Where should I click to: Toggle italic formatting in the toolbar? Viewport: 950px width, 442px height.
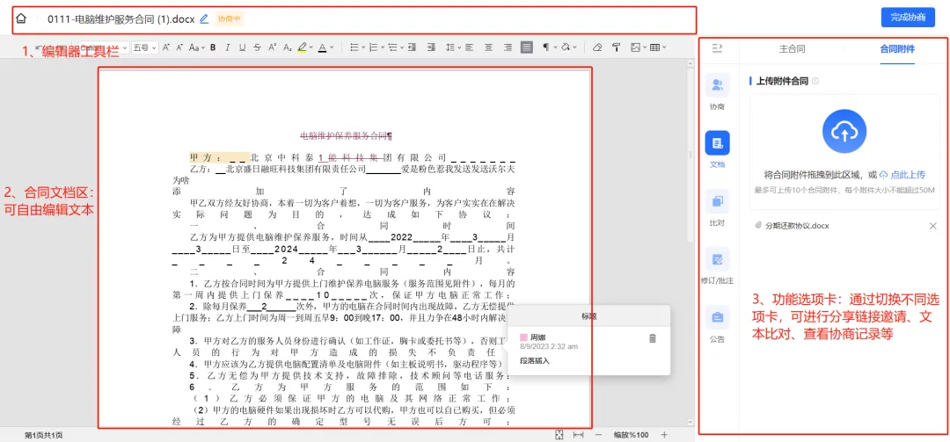[x=228, y=47]
